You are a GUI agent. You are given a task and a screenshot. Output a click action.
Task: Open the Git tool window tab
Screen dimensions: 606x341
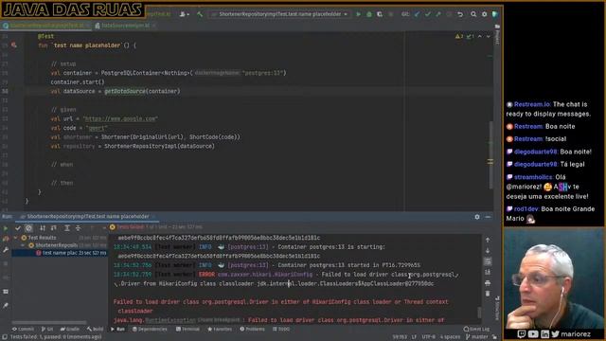47,330
